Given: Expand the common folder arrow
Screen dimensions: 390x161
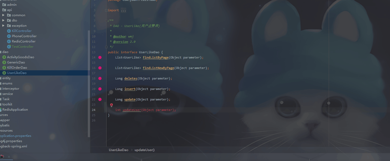Looking at the screenshot, I should coord(3,15).
